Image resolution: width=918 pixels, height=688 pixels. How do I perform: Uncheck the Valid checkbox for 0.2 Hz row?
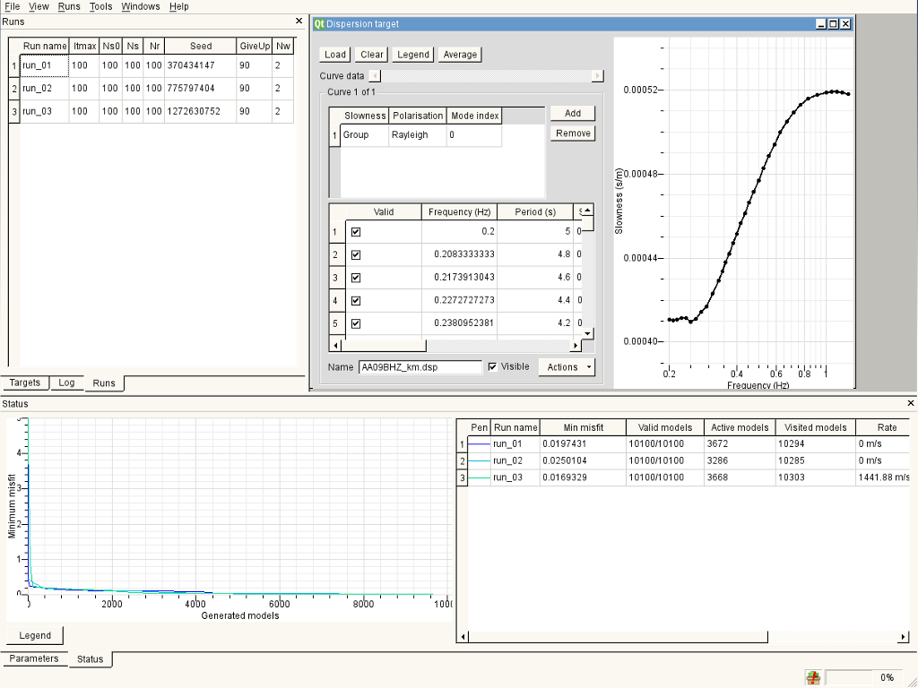tap(356, 232)
